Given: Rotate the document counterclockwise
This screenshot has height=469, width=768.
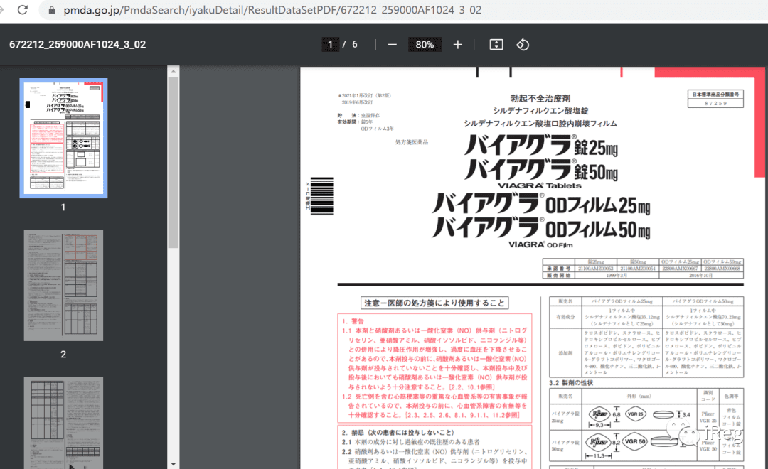Looking at the screenshot, I should pos(523,45).
